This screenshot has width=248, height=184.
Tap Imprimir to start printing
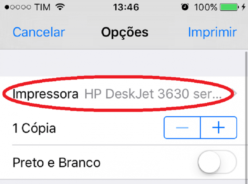tap(212, 32)
